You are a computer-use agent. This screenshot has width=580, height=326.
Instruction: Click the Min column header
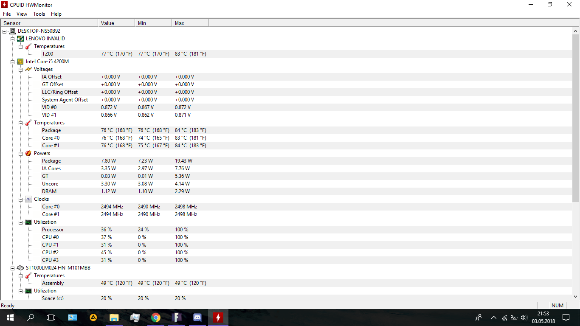(x=153, y=23)
